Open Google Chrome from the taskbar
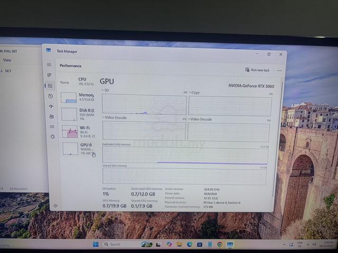This screenshot has width=338, height=253. coord(220,245)
